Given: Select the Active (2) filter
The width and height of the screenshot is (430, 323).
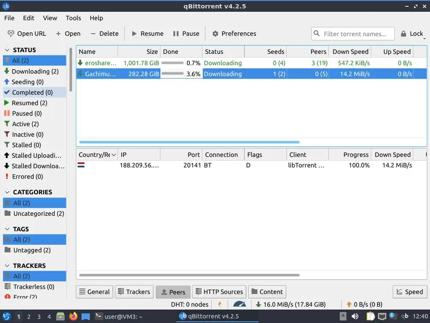Looking at the screenshot, I should [34, 124].
